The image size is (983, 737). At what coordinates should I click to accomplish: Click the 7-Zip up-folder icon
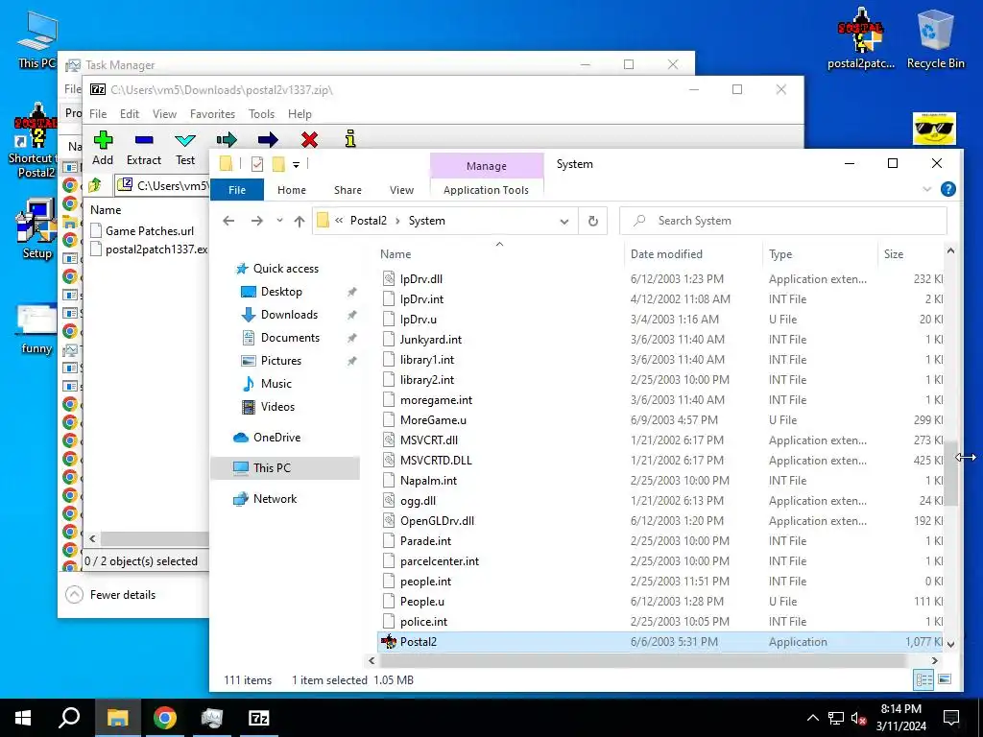point(95,185)
